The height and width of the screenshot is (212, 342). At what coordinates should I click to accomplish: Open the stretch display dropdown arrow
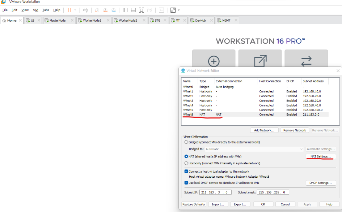click(179, 10)
